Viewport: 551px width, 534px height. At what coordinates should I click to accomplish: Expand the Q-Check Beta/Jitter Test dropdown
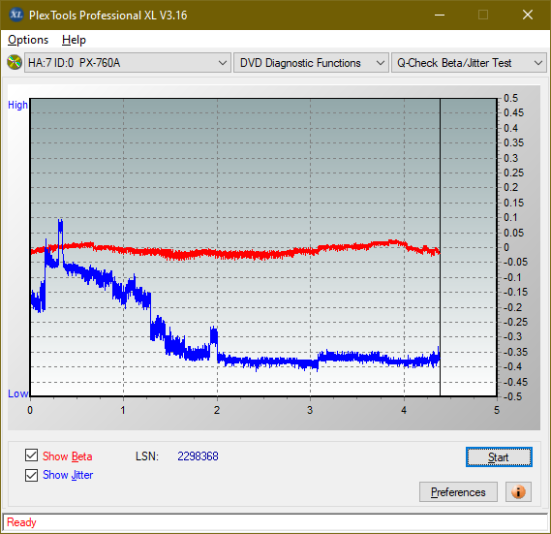(469, 63)
